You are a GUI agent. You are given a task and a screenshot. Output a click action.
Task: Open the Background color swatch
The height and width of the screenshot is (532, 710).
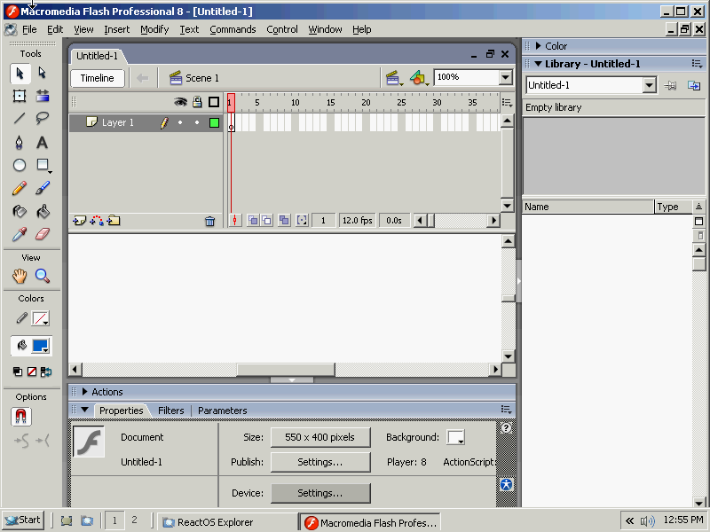455,437
